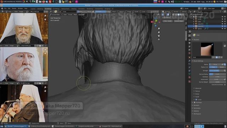This screenshot has height=128, width=227.
Task: Expand the Symmetry panel
Action: pyautogui.click(x=197, y=108)
